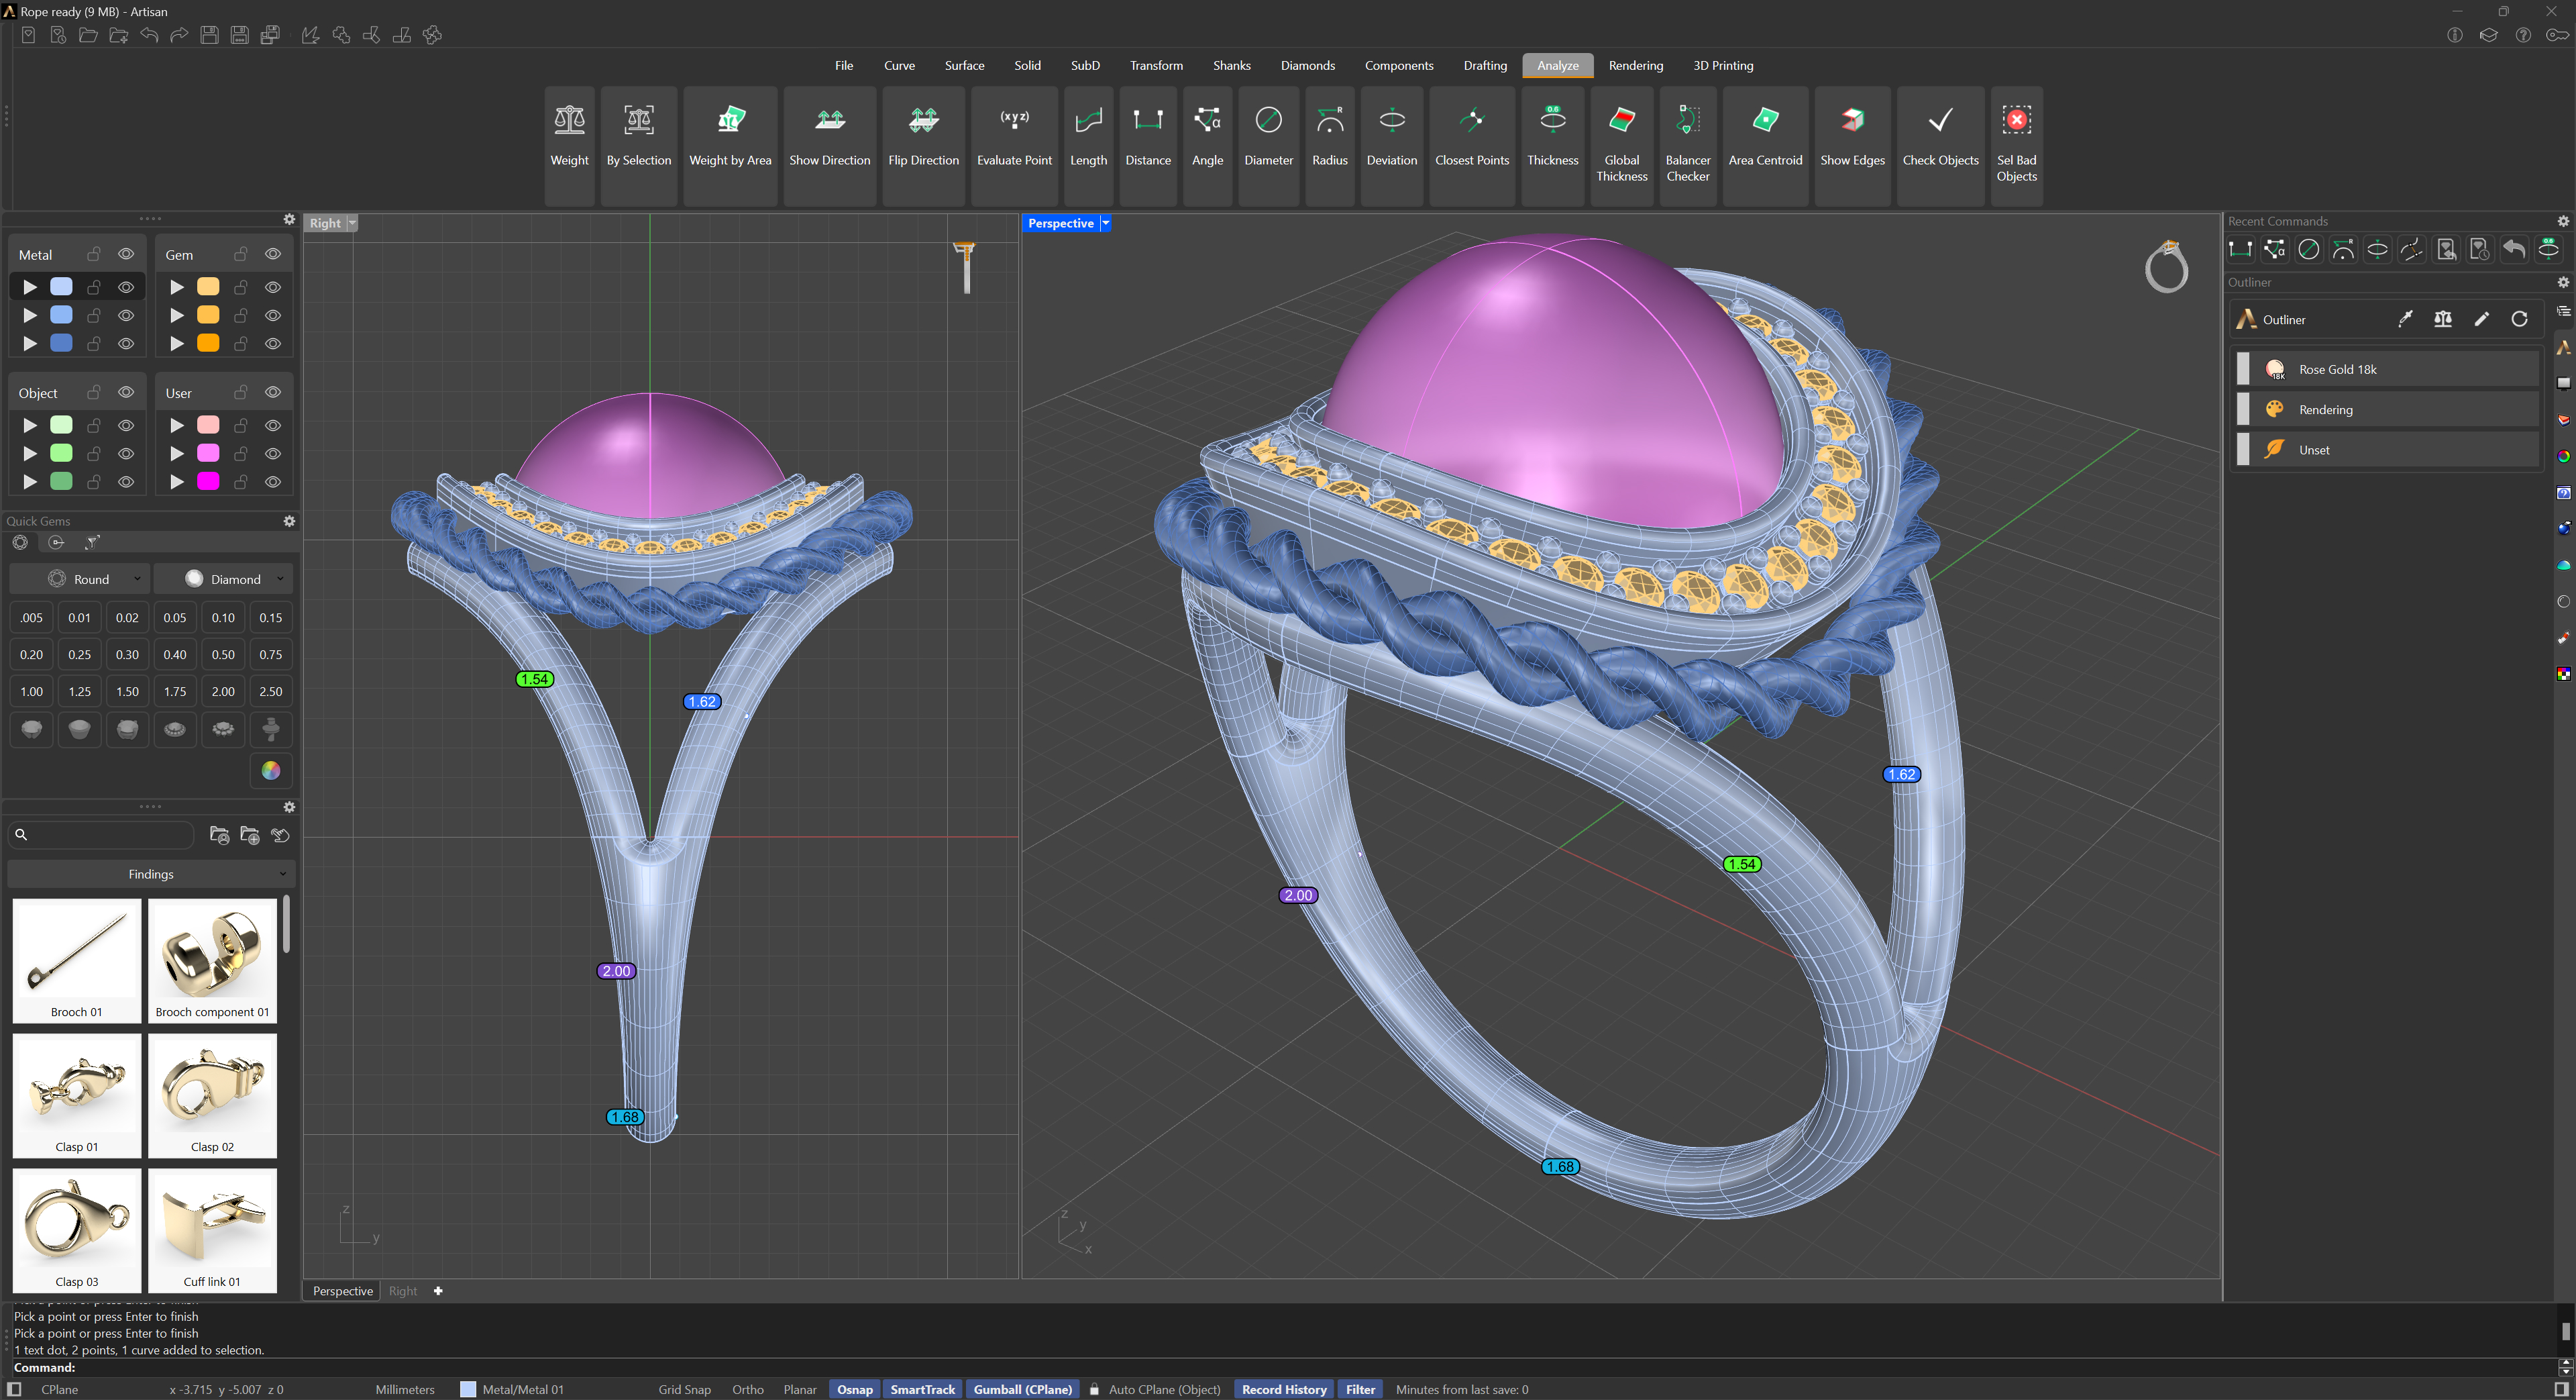This screenshot has height=1400, width=2576.
Task: Select the 0.50 carat gem size button
Action: (x=223, y=654)
